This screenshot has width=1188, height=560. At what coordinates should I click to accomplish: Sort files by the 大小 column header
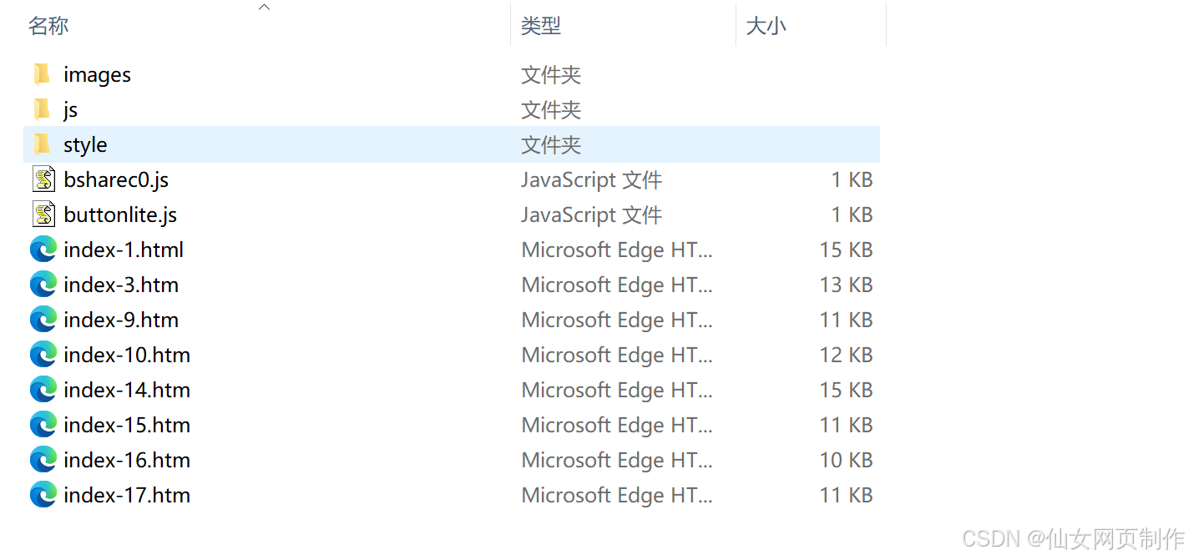(x=766, y=26)
